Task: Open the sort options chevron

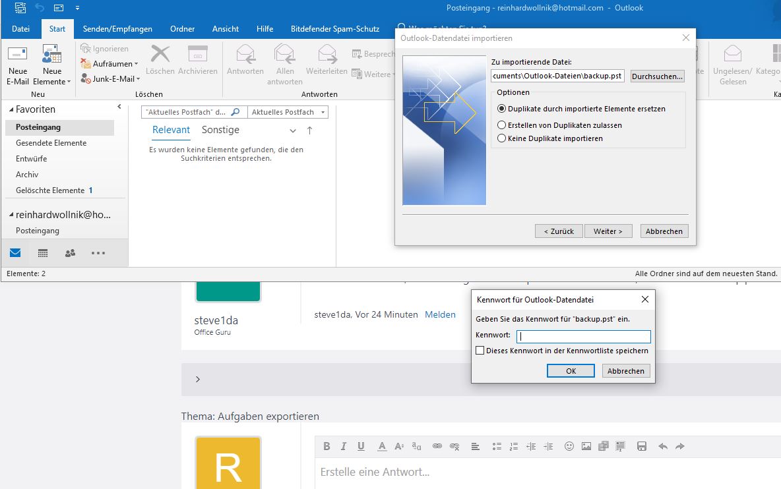Action: pyautogui.click(x=293, y=131)
